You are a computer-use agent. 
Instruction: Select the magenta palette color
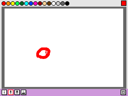(35, 3)
